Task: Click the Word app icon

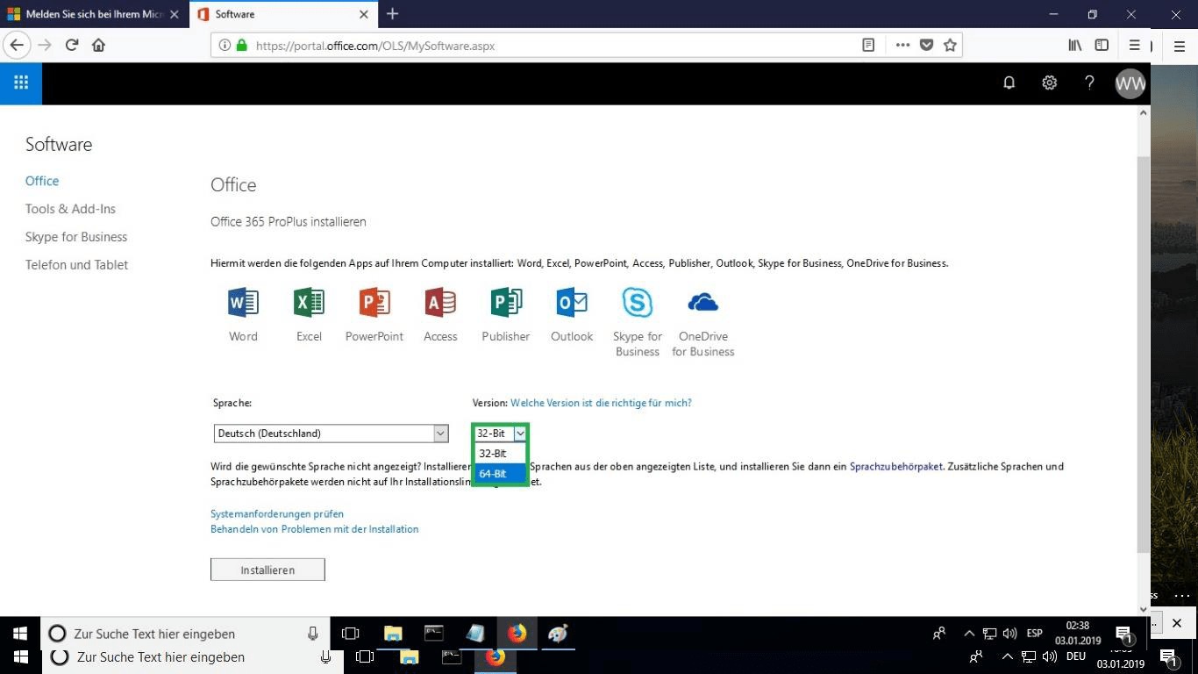Action: (x=243, y=303)
